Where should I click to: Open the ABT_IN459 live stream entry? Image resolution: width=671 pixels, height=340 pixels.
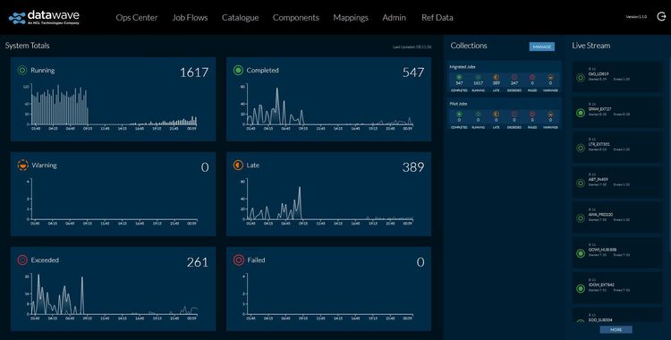coord(617,183)
